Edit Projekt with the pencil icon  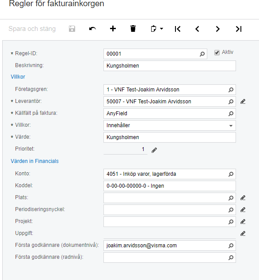click(x=243, y=222)
